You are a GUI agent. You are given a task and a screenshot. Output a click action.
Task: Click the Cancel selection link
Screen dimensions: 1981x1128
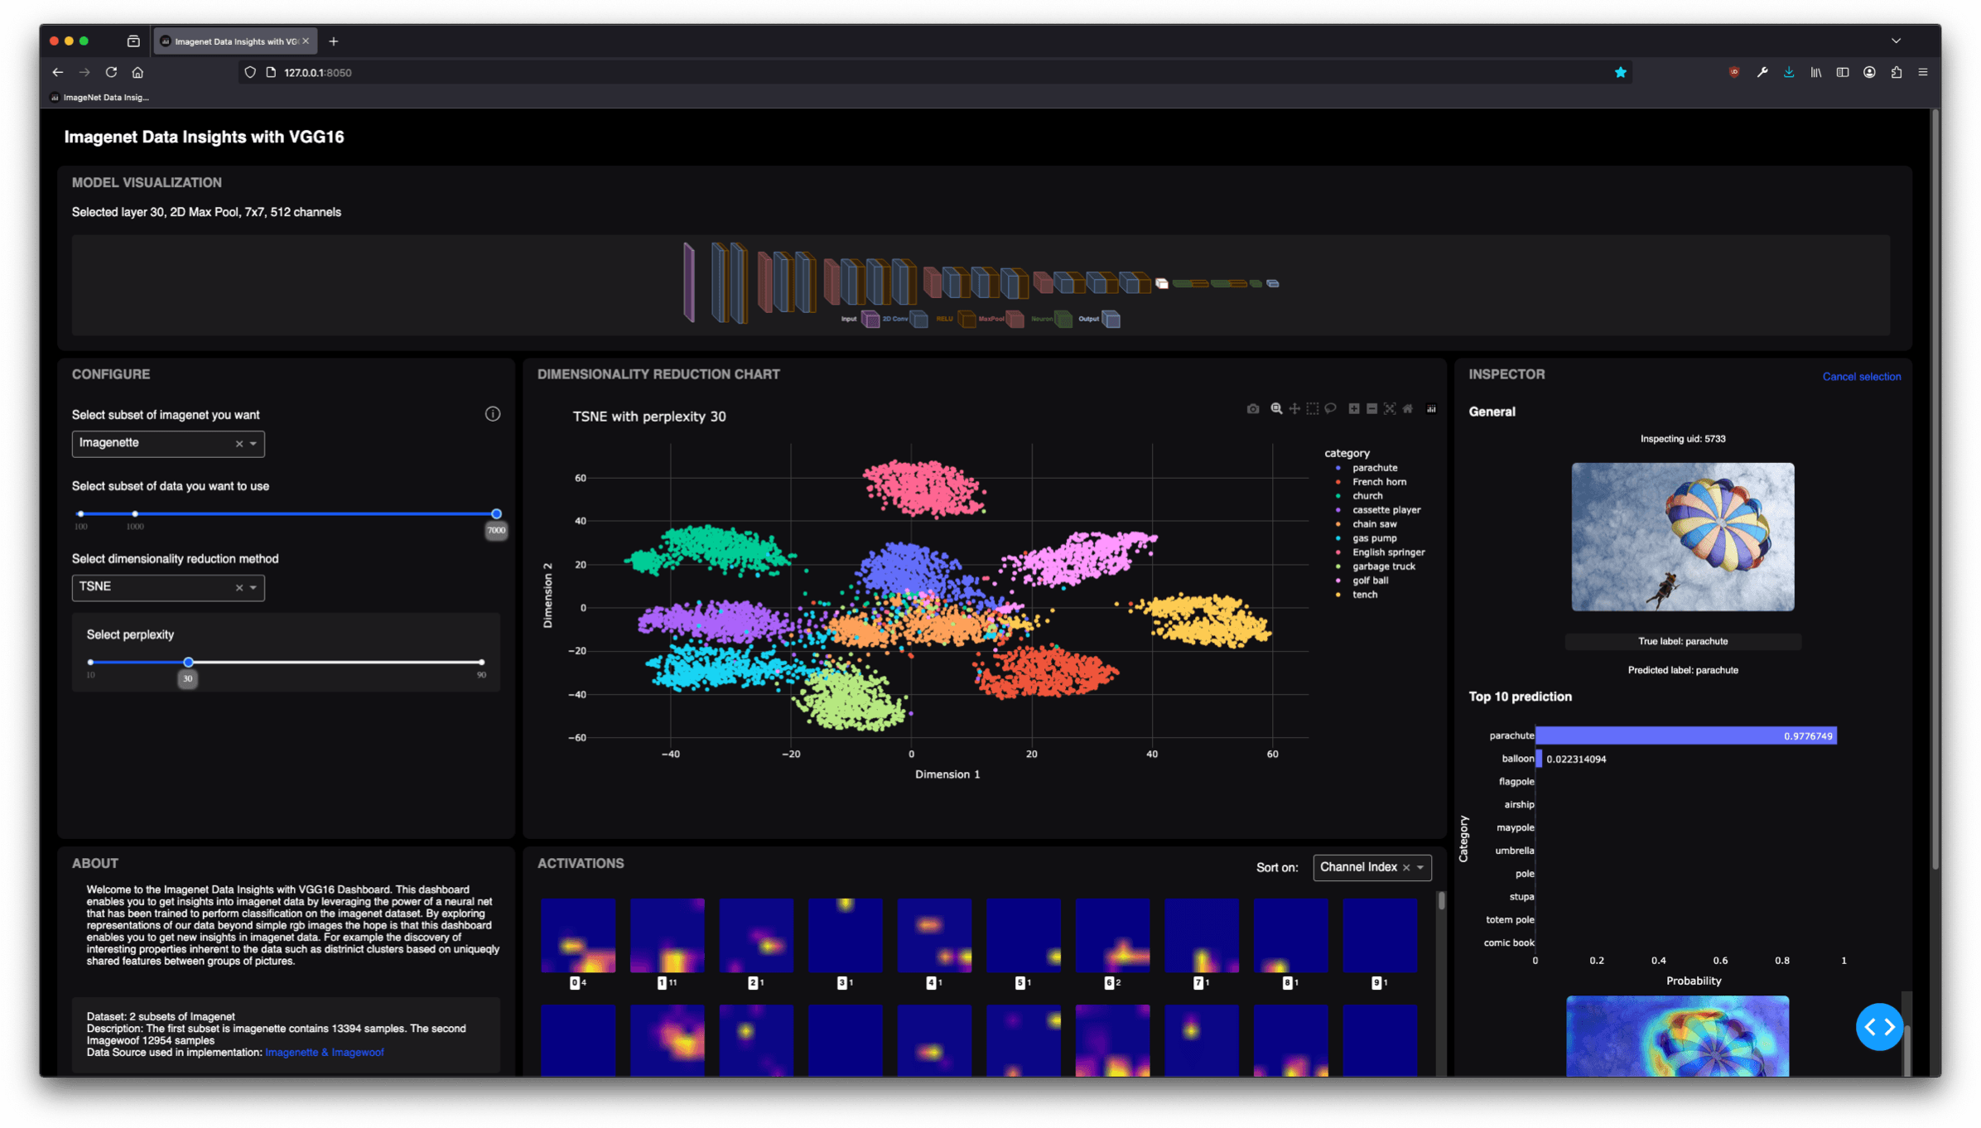click(1861, 377)
